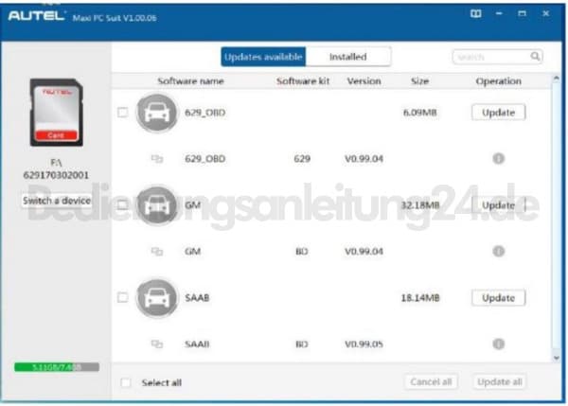Click the 32.18MB size value
Screen dimensions: 568x406
coord(419,205)
